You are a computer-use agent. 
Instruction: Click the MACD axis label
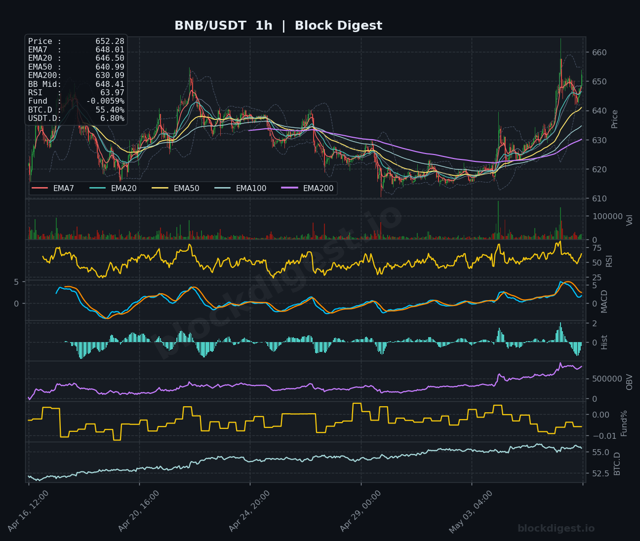[x=604, y=301]
